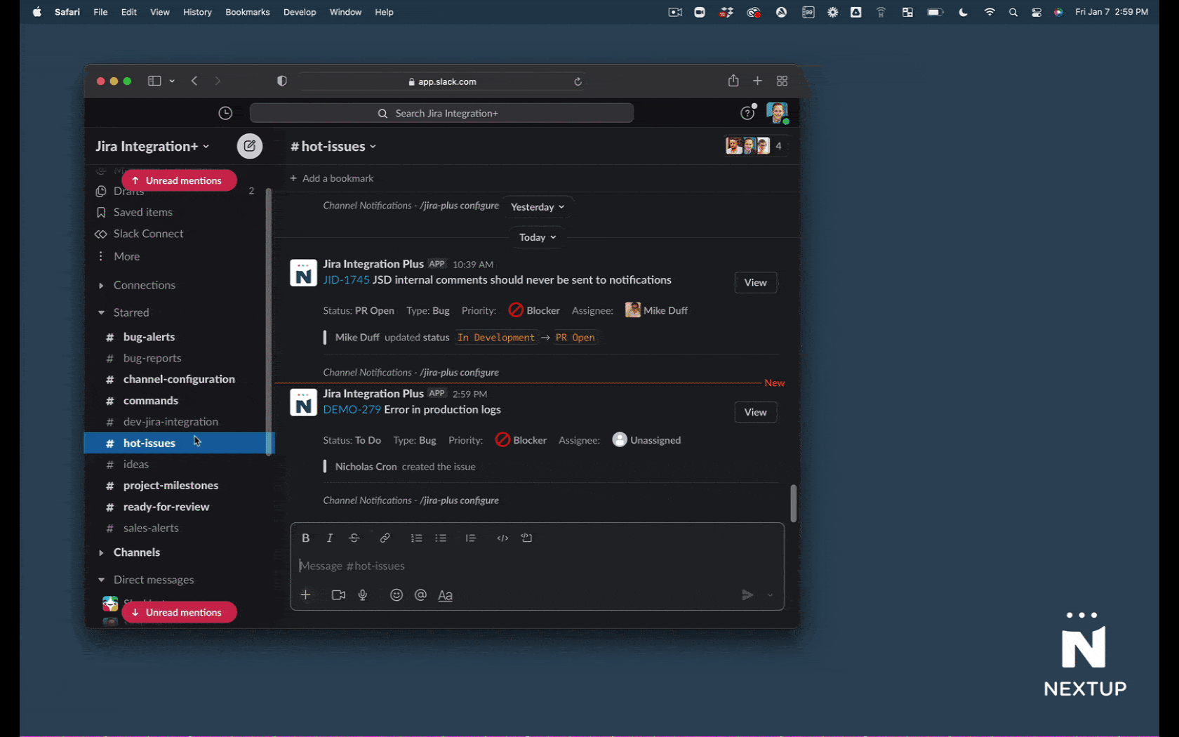Start a bulleted list in composer

coord(441,538)
